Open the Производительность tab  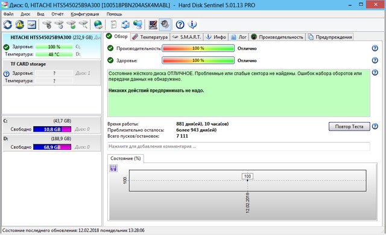click(x=277, y=37)
